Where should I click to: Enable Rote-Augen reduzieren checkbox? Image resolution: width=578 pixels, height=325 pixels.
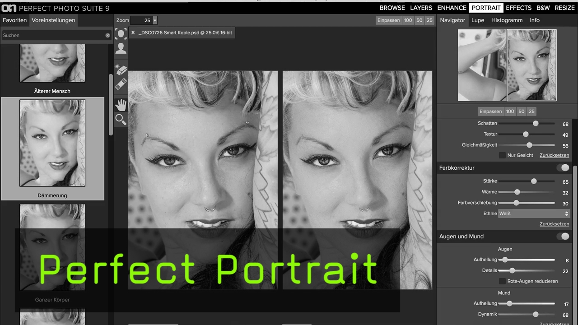coord(502,281)
